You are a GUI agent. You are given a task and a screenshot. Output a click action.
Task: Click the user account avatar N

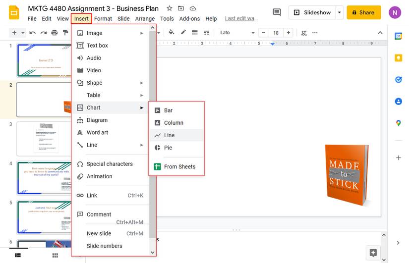[395, 12]
